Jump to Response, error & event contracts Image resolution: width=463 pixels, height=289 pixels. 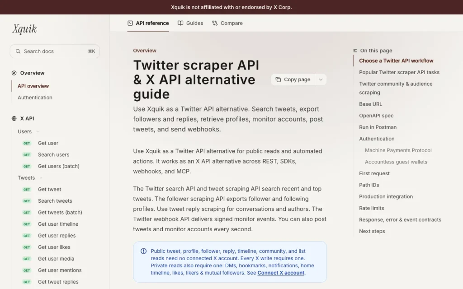[x=400, y=220]
